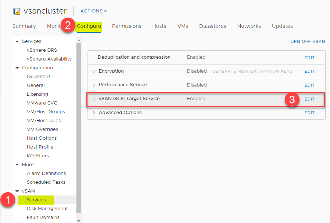Click the TURN OFF VSAN link
The image size is (330, 223).
[306, 42]
